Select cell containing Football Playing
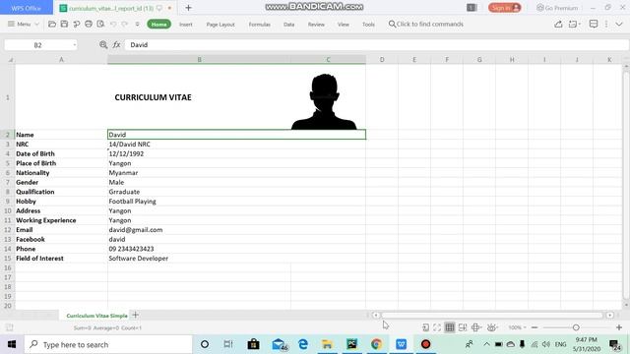 [x=236, y=202]
